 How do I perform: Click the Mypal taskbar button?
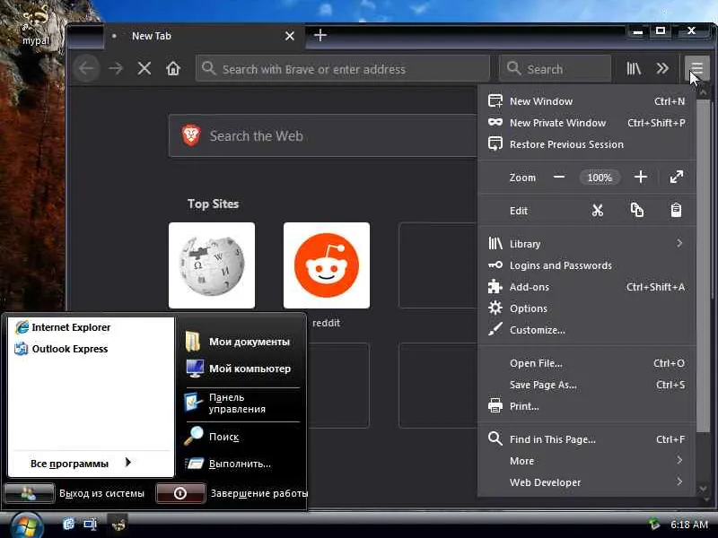[118, 525]
